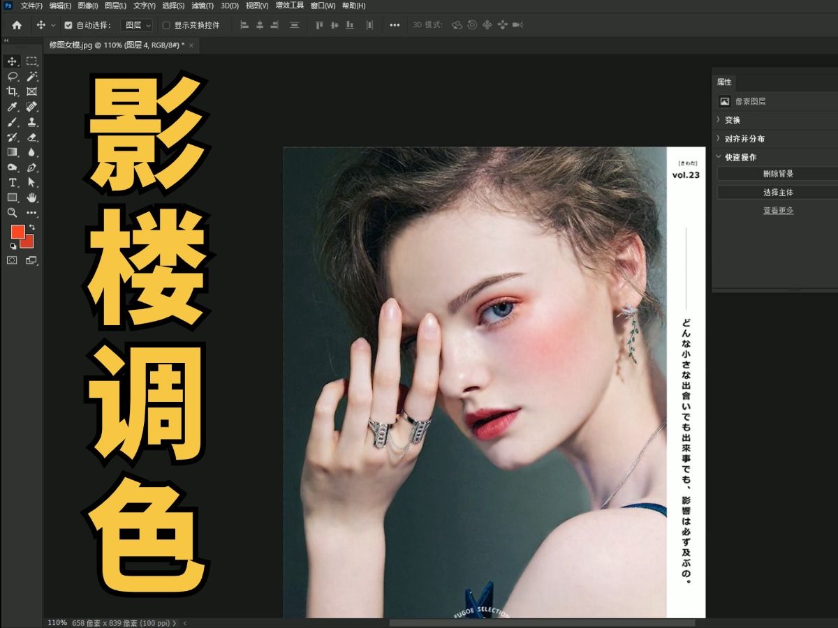Screen dimensions: 838x628
Task: Expand the collapsed toolbar double-arrow
Action: point(7,40)
